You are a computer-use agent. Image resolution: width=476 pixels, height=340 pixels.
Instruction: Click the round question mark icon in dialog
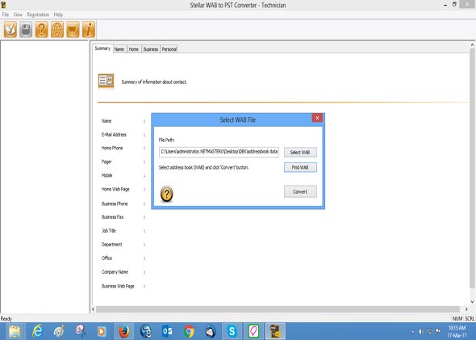tap(167, 194)
